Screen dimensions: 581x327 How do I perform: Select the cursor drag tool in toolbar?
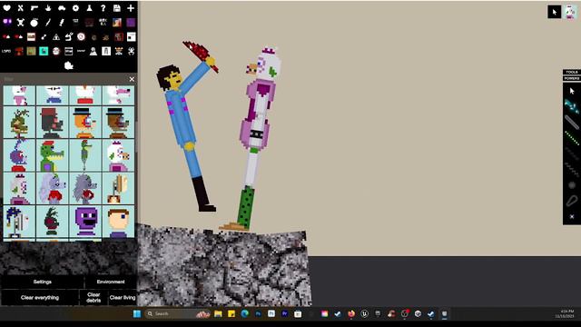pos(572,91)
